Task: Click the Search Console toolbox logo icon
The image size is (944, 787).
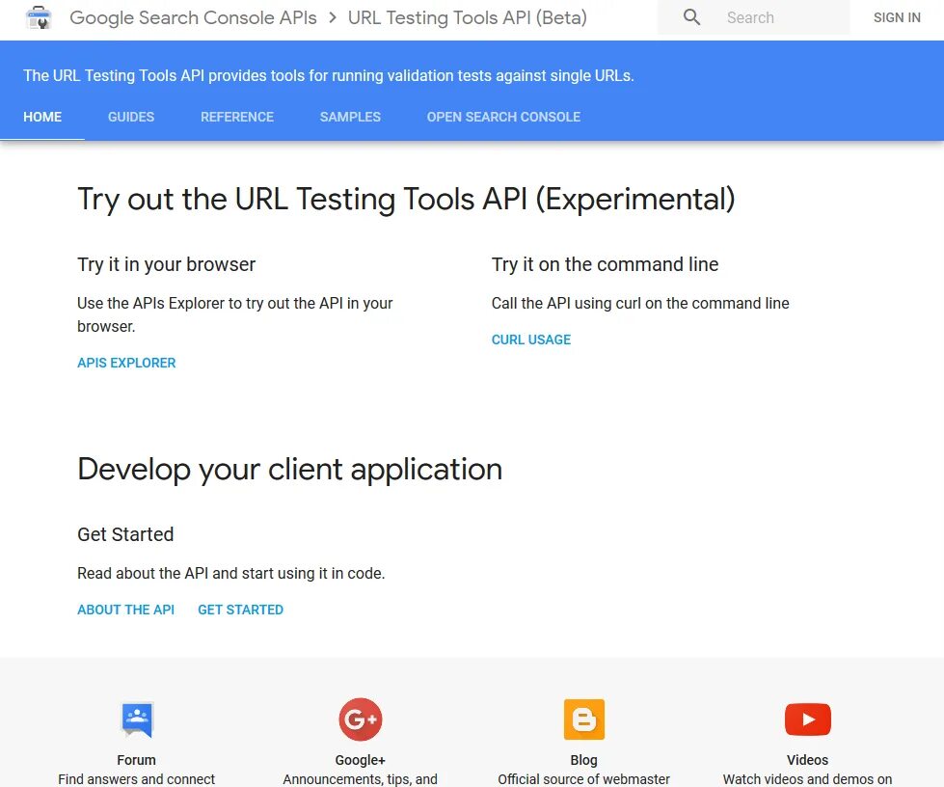Action: [x=40, y=17]
